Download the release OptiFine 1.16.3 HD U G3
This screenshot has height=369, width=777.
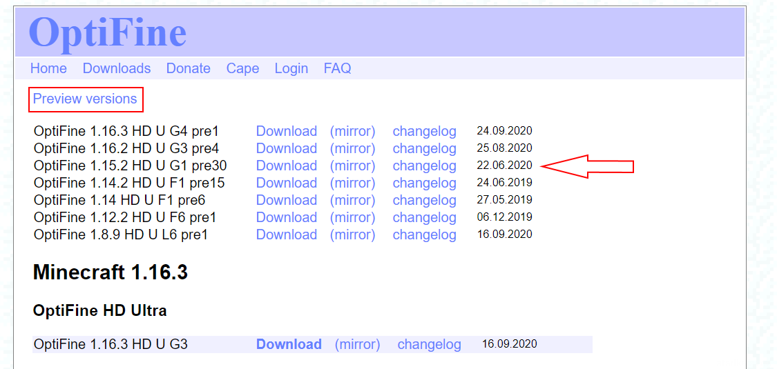pos(289,344)
